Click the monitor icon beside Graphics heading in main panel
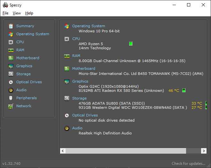This screenshot has width=211, height=168. point(67,82)
